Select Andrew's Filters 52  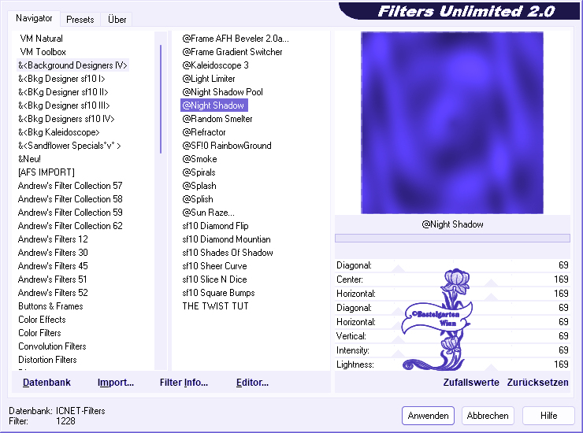pyautogui.click(x=53, y=293)
